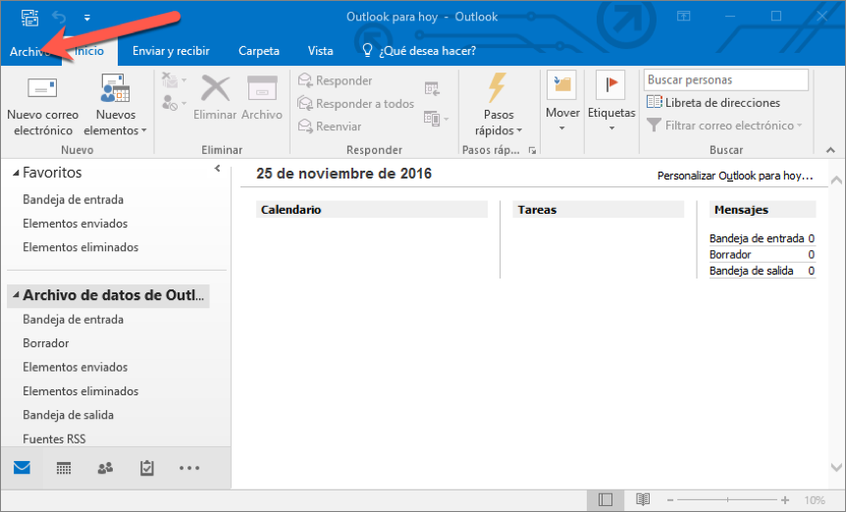846x512 pixels.
Task: Select Elementos enviados under Archivo de datos
Action: [75, 367]
